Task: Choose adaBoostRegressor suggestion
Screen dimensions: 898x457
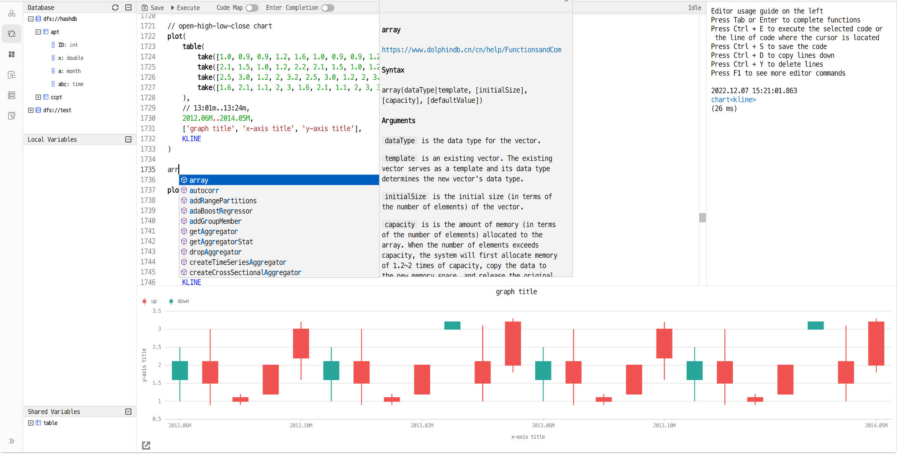Action: [279, 211]
